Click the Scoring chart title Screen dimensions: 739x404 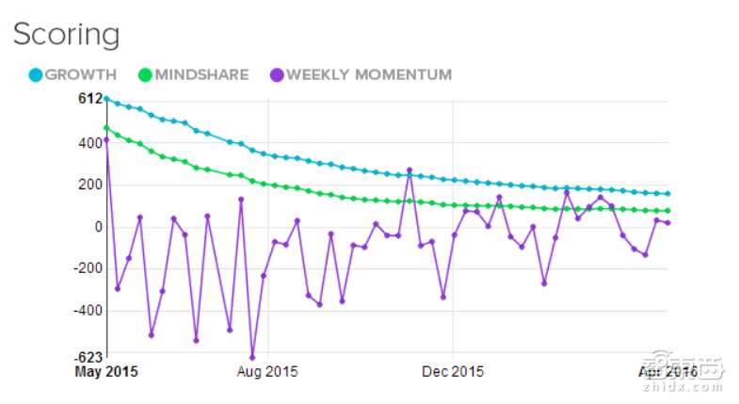pyautogui.click(x=66, y=35)
